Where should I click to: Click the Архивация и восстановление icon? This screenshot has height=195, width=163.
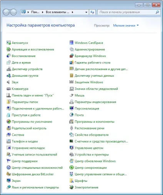pos(8,49)
